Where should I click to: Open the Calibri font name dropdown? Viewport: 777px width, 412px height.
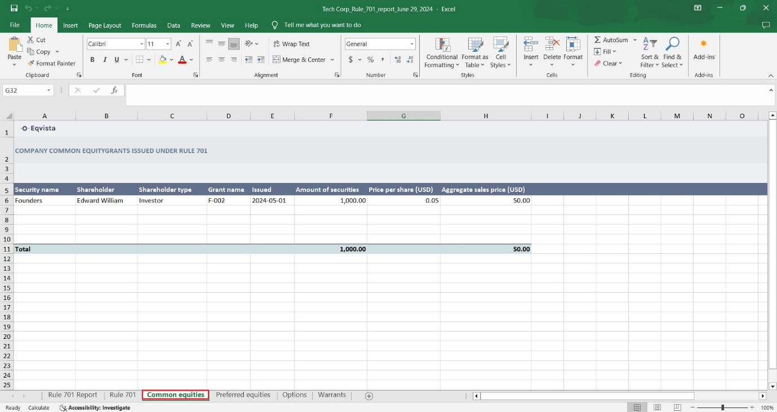point(142,44)
